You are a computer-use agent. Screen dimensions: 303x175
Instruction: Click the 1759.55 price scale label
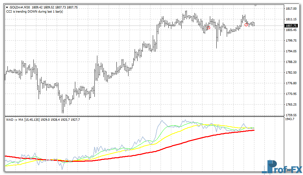(x=291, y=115)
